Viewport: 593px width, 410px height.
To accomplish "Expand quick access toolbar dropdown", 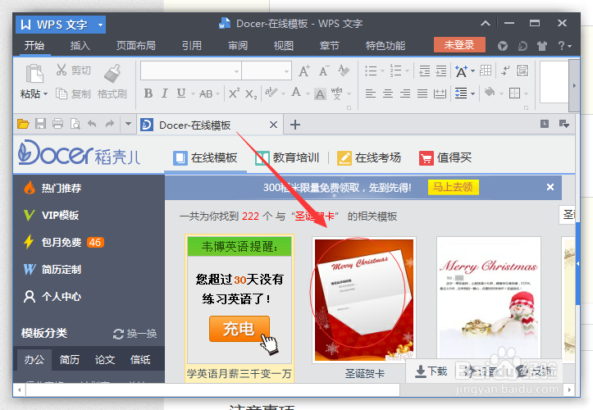I will click(x=128, y=124).
